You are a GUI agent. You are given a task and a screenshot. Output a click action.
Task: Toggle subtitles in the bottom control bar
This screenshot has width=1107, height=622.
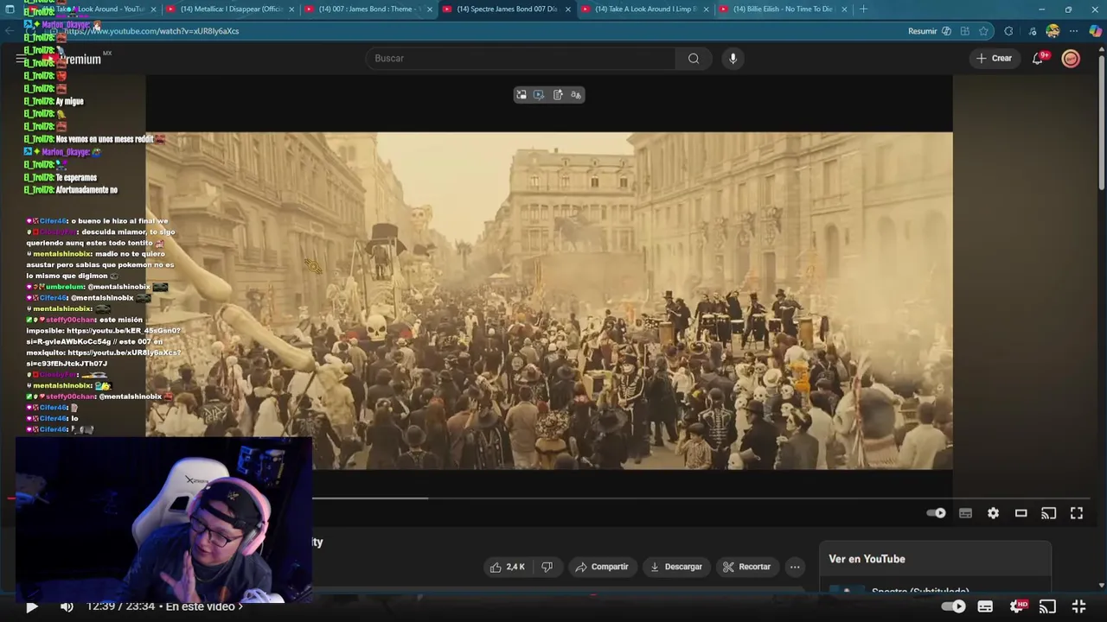coord(985,606)
